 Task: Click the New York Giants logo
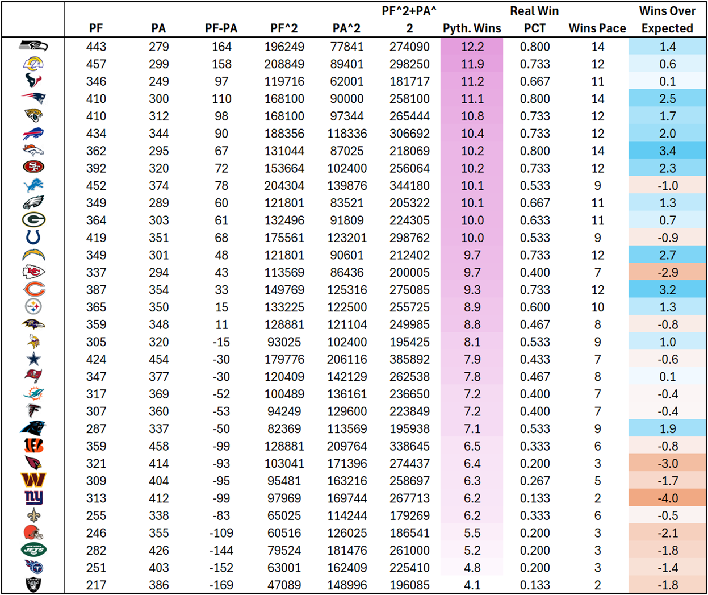[x=33, y=498]
